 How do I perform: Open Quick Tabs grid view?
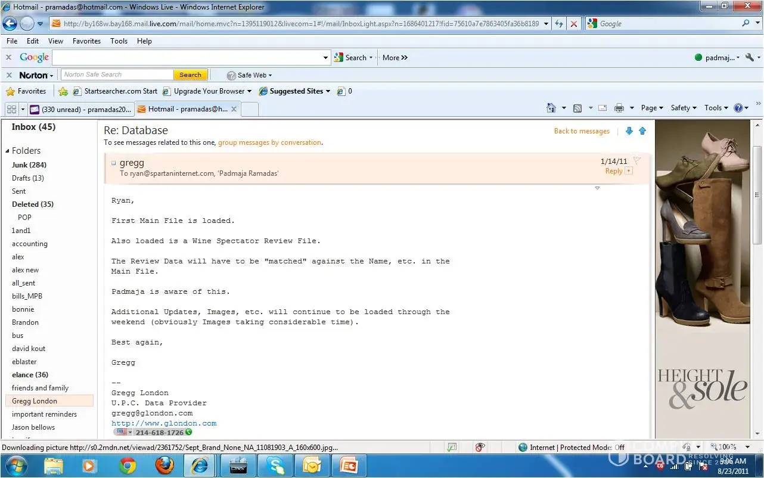click(x=11, y=109)
